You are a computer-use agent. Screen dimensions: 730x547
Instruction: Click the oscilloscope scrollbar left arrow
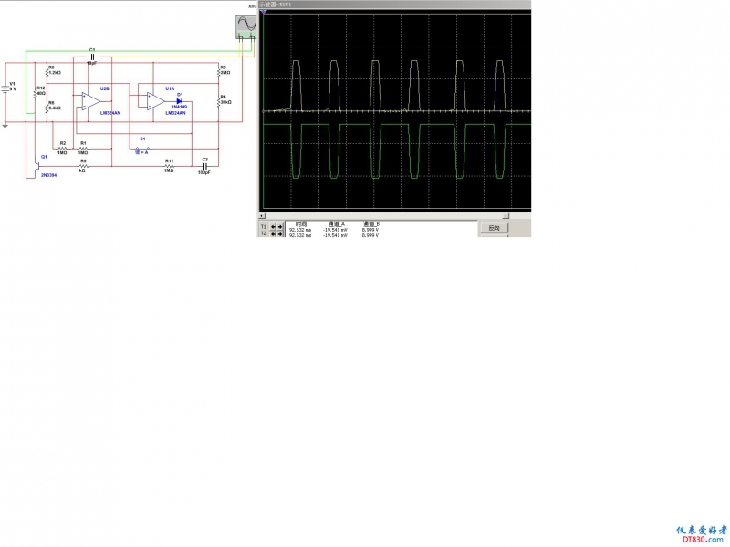click(x=262, y=216)
